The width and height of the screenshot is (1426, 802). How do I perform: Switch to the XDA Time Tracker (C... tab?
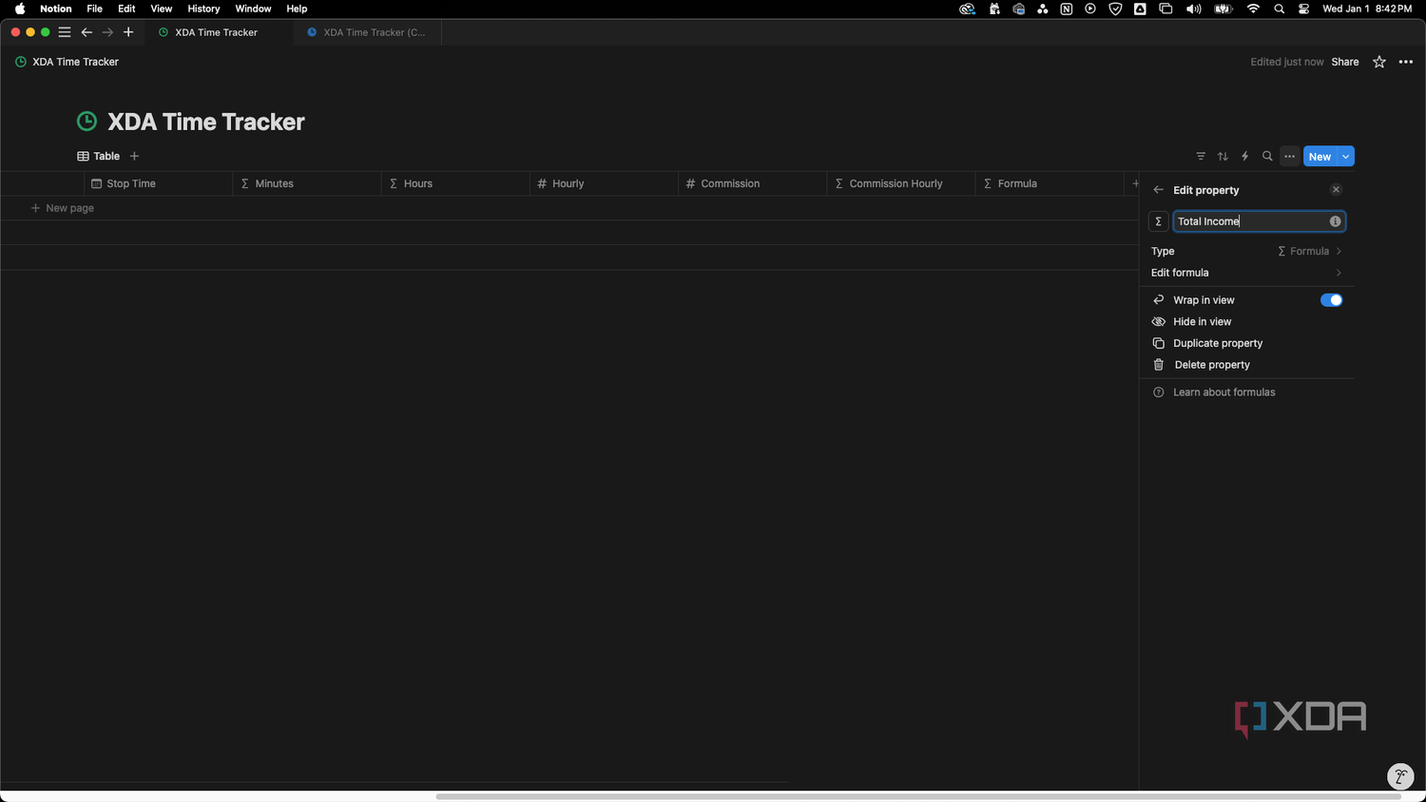pos(367,32)
